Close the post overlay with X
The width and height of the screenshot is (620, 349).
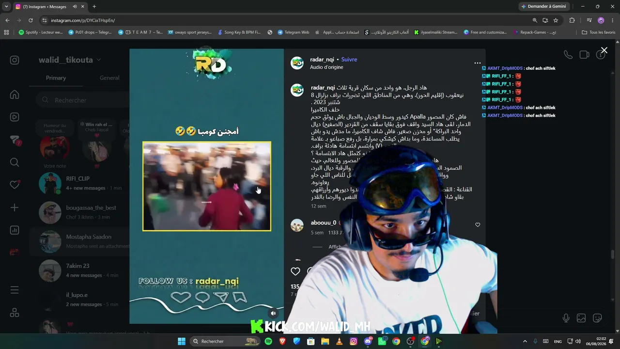tap(604, 50)
